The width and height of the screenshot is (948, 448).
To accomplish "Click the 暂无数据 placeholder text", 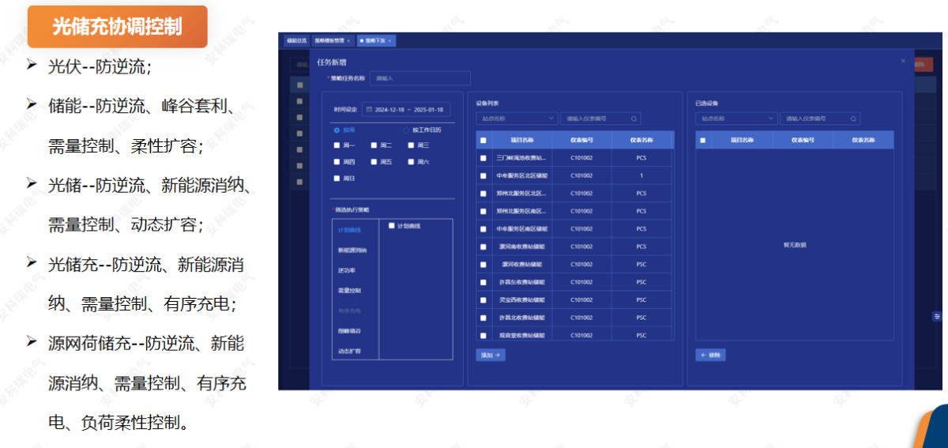I will click(x=794, y=245).
